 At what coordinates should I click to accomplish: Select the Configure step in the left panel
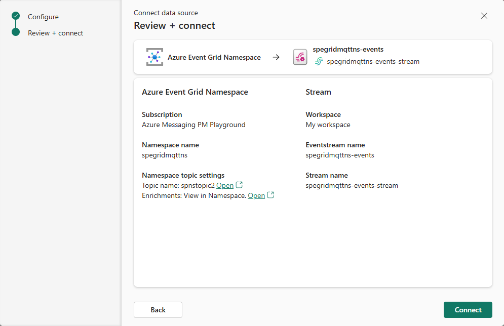point(43,17)
